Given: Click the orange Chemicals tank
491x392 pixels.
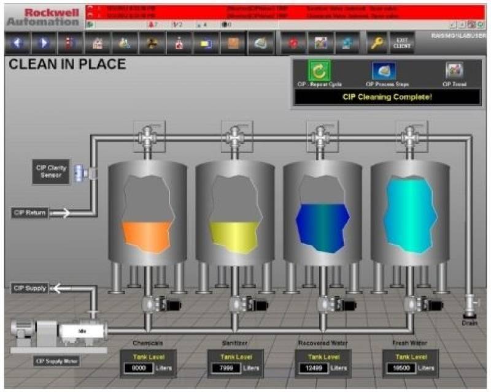Looking at the screenshot, I should tap(147, 213).
